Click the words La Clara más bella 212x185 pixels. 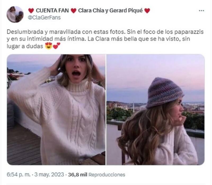[115, 39]
